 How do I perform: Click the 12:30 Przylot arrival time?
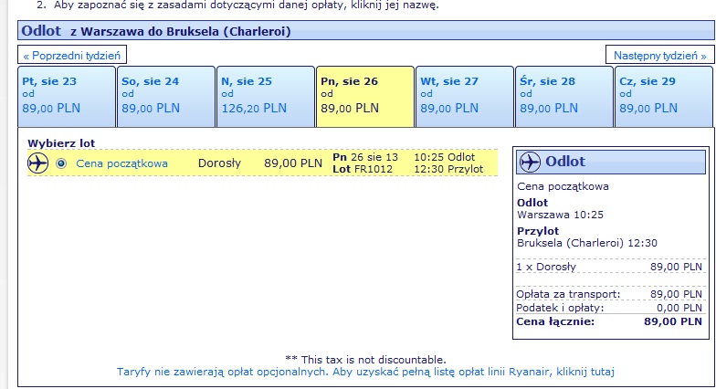(x=448, y=170)
